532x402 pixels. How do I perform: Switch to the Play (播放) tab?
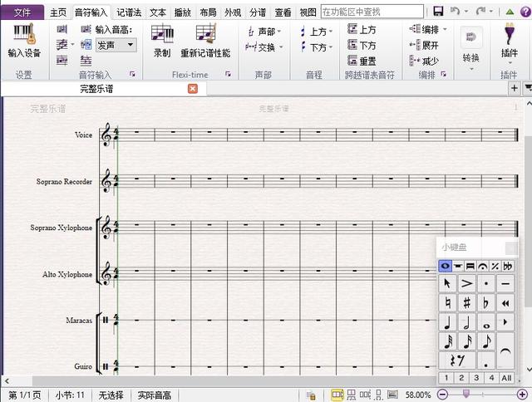click(183, 12)
